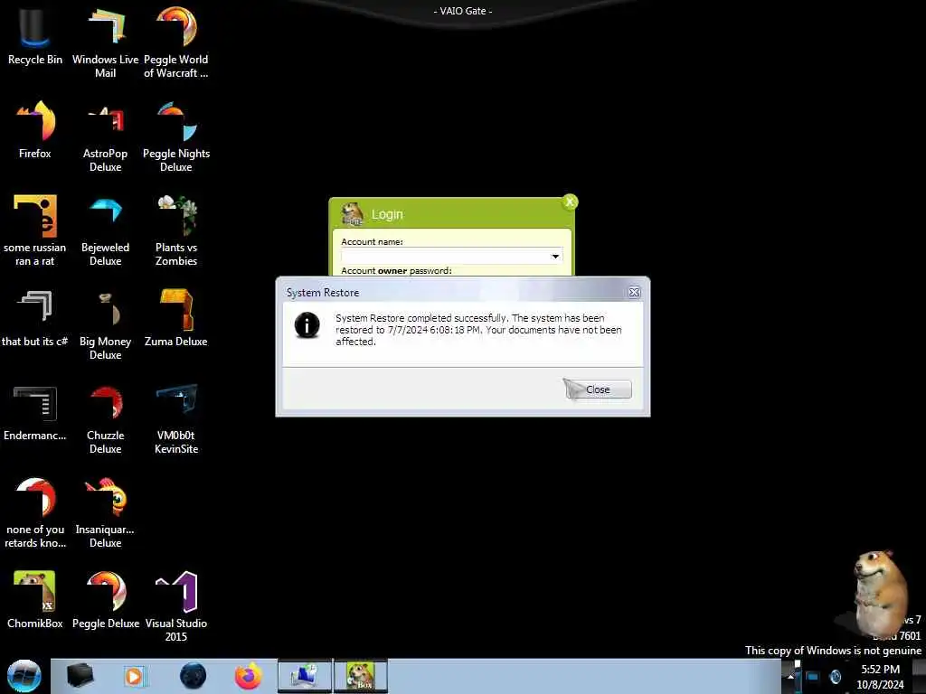
Task: Click the Firefox taskbar icon
Action: click(249, 676)
